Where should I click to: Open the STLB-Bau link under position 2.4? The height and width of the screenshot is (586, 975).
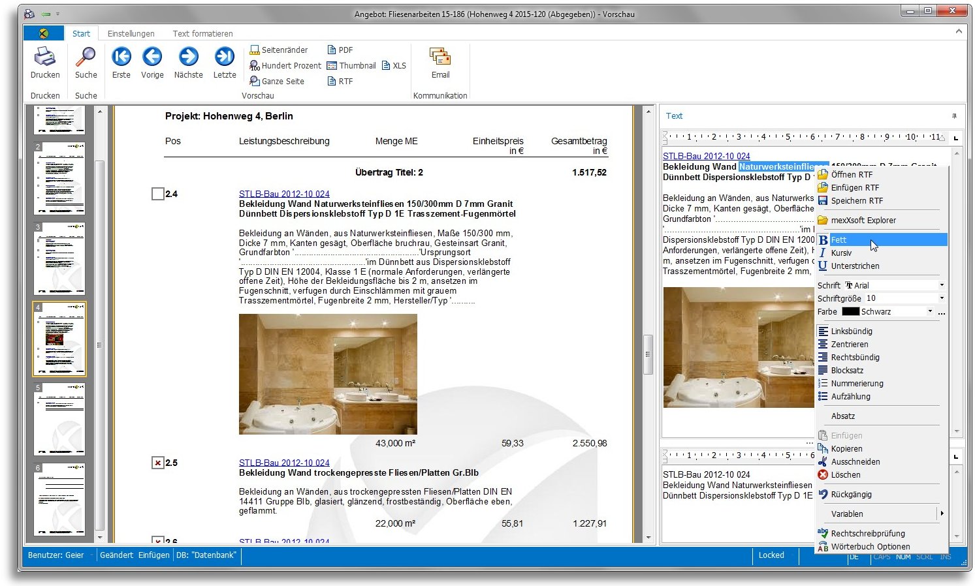pos(284,194)
